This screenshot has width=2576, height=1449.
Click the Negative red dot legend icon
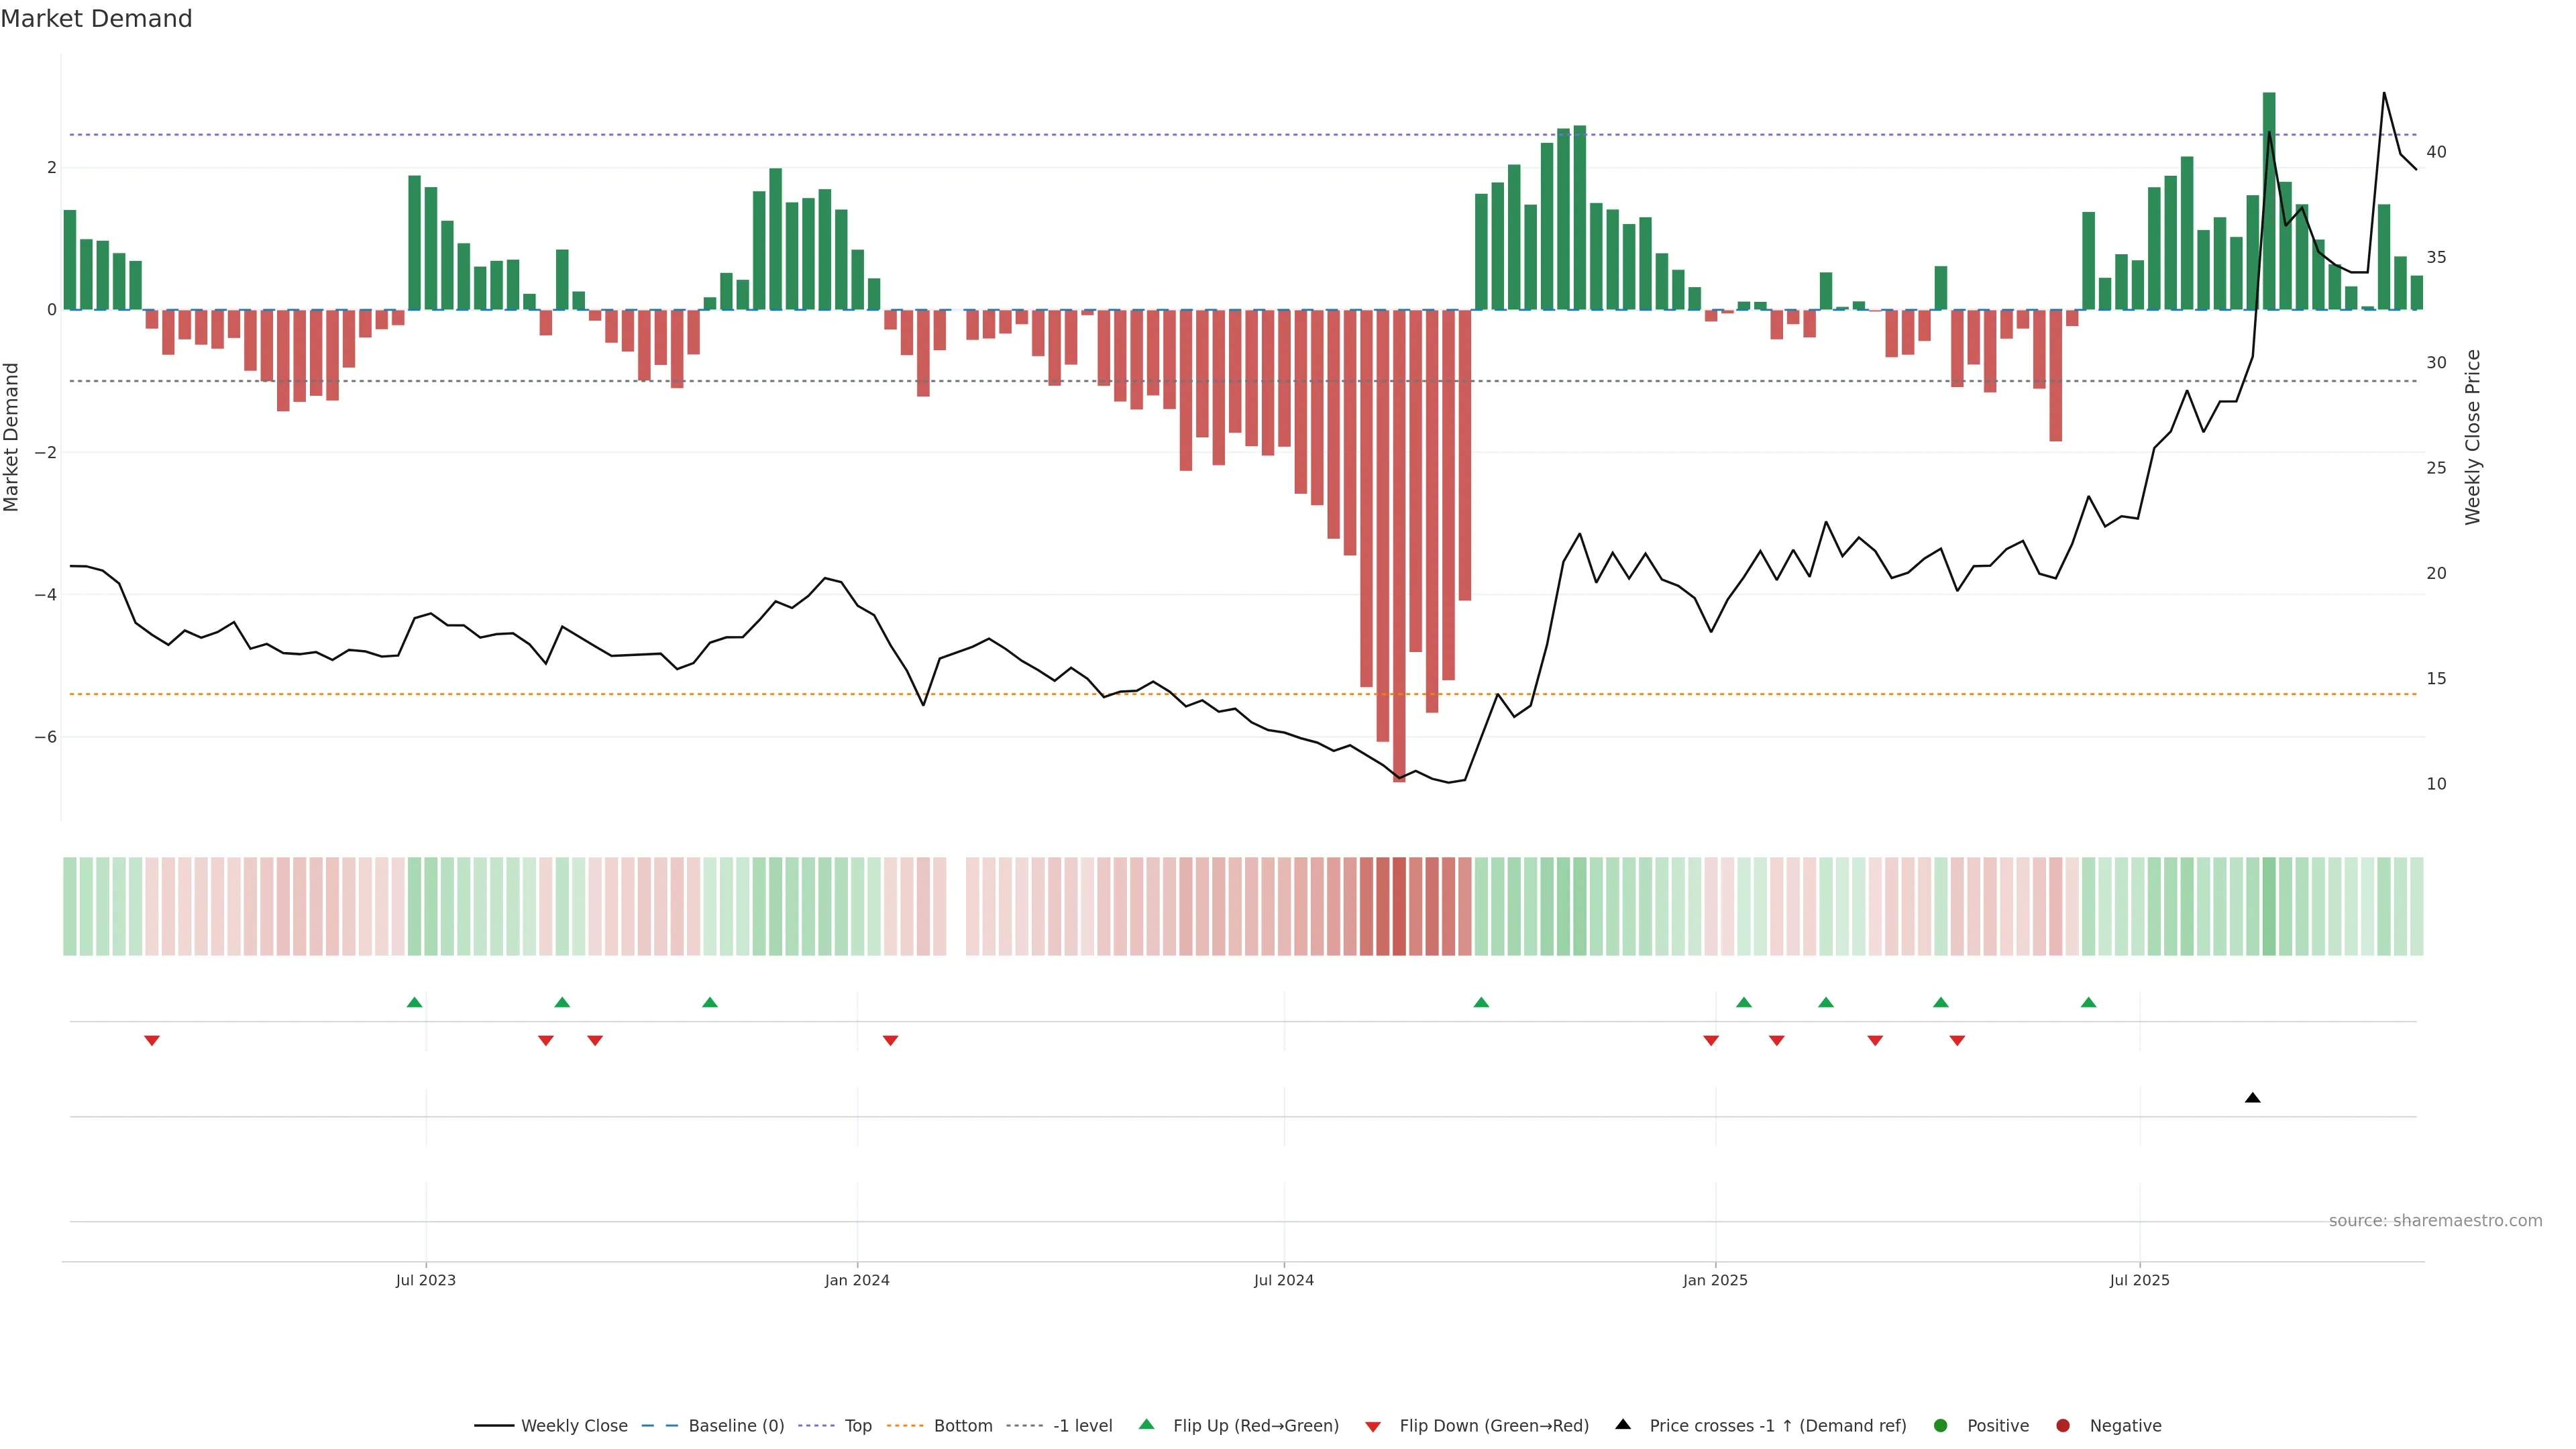2062,1425
